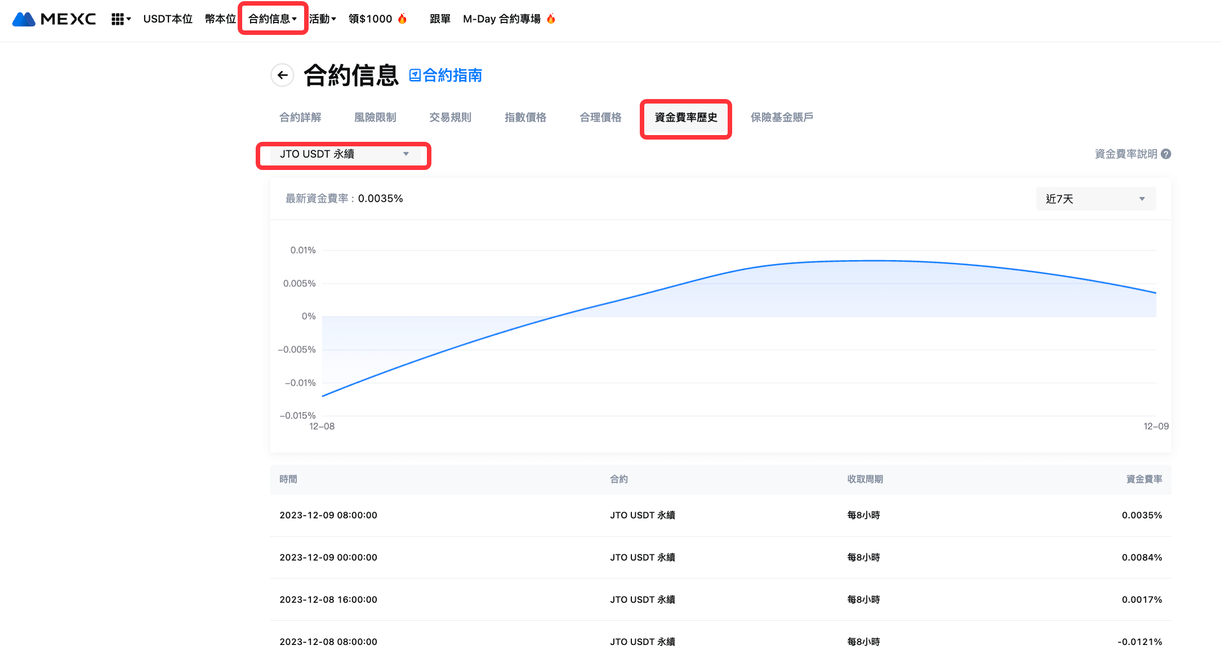Open 跟單 from the top navigation

(x=440, y=19)
